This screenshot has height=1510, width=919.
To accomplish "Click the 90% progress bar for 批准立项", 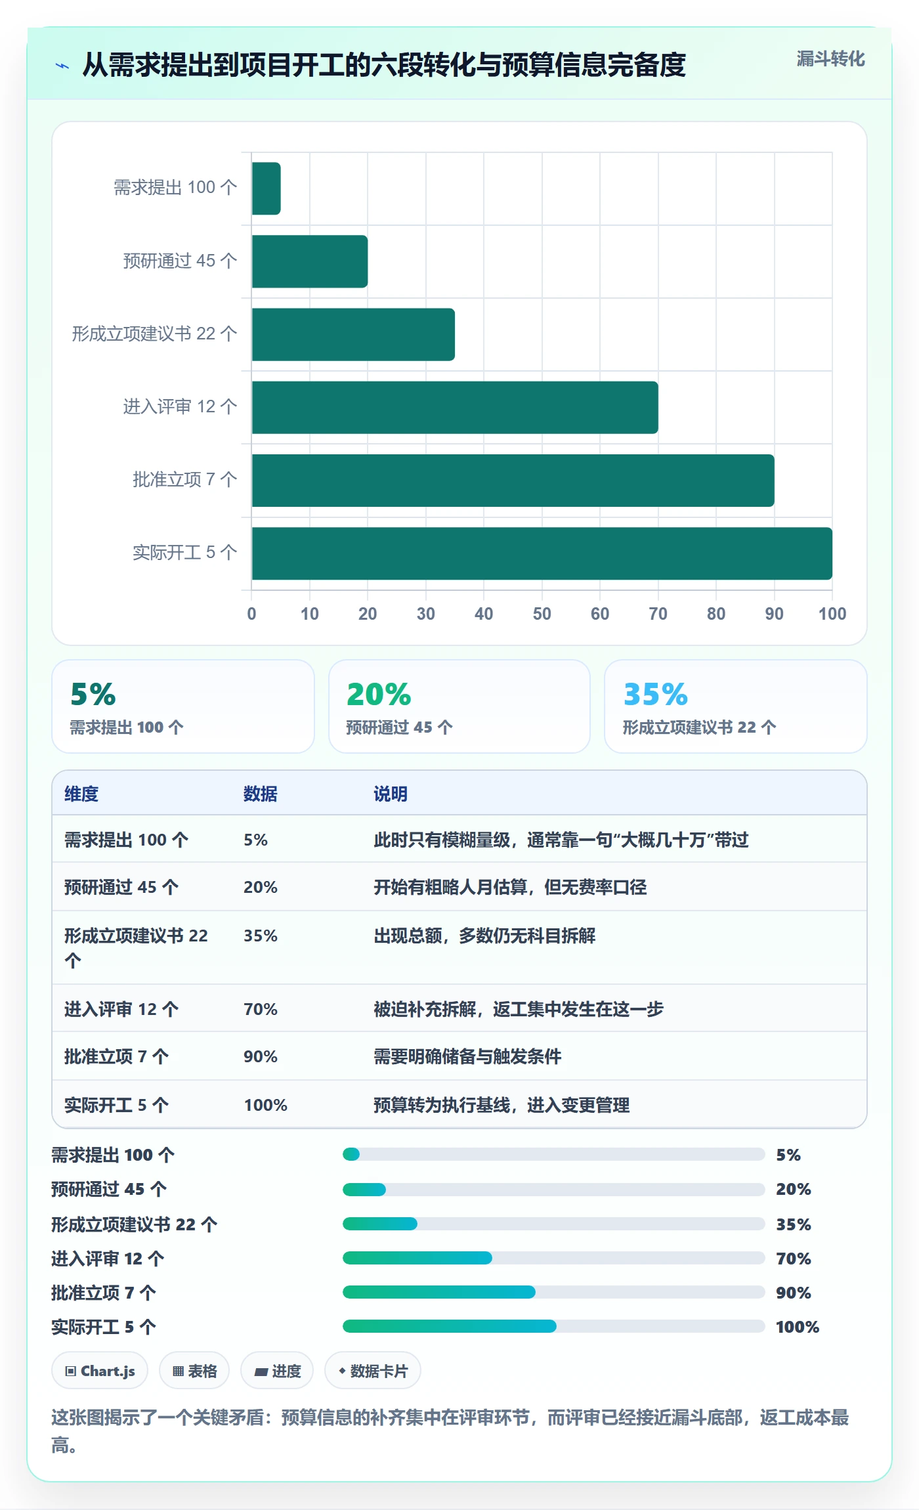I will point(553,1292).
